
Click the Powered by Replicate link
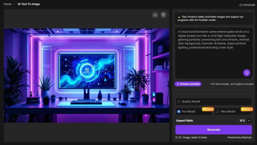240,138
